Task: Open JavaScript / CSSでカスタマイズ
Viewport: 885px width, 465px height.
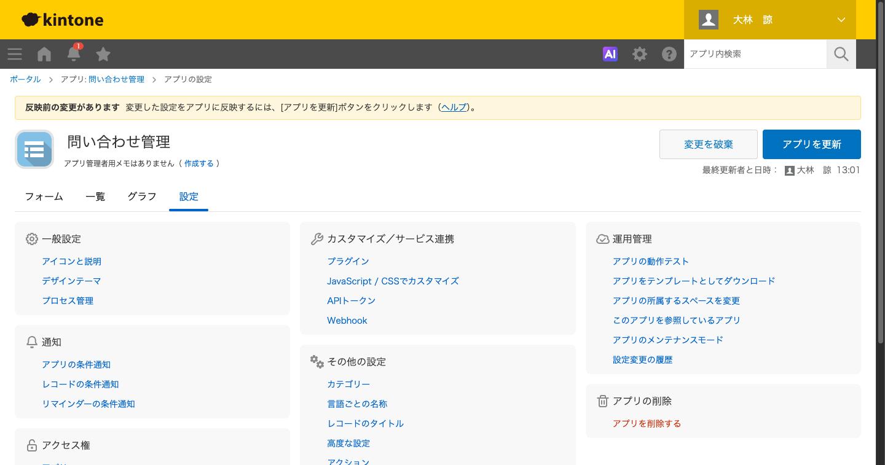Action: tap(393, 281)
